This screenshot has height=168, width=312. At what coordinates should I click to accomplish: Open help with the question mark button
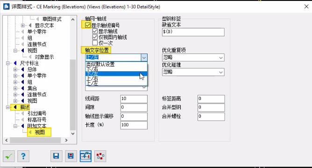point(23,156)
